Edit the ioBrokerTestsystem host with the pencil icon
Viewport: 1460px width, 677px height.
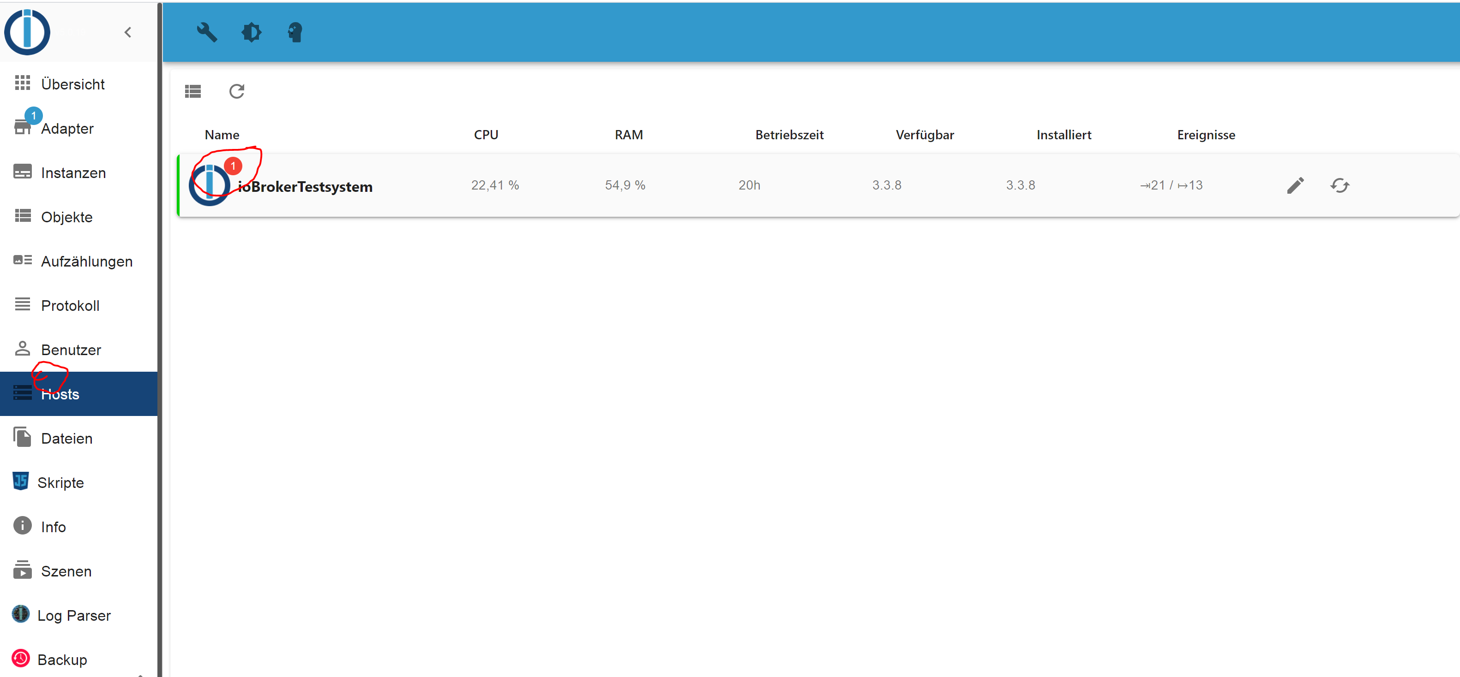(1296, 185)
